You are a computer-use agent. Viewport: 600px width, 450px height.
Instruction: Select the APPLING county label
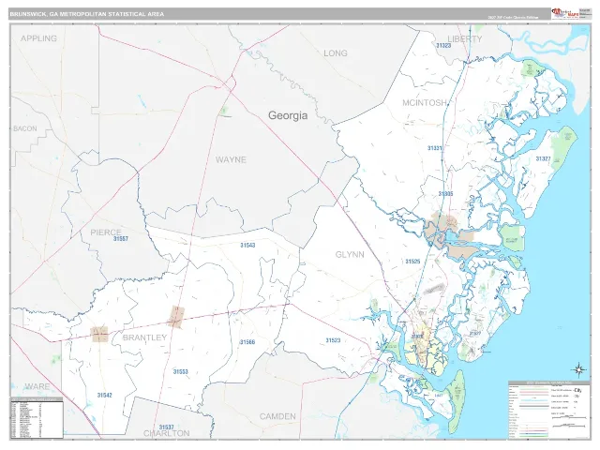click(x=38, y=38)
